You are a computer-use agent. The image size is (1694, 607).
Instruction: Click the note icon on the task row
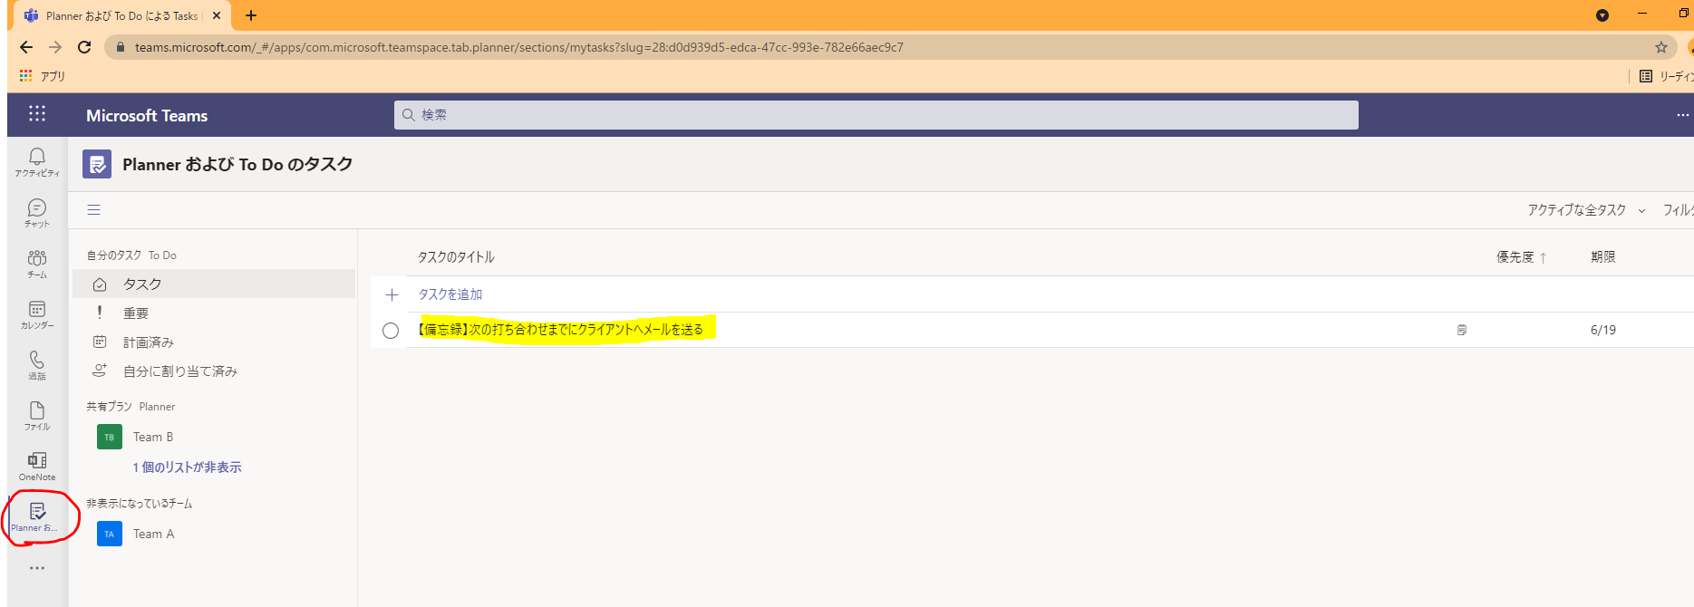click(1462, 331)
